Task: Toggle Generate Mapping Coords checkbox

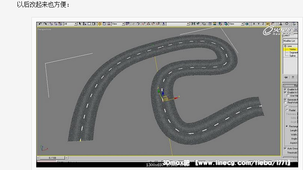Action: [x=285, y=99]
